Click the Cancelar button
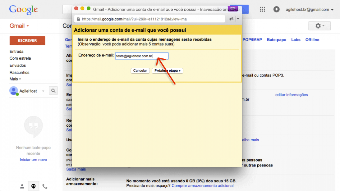The height and width of the screenshot is (191, 340). click(x=140, y=71)
